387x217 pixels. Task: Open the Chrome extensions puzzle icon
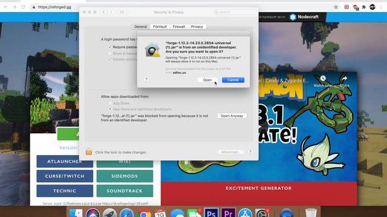pyautogui.click(x=364, y=7)
